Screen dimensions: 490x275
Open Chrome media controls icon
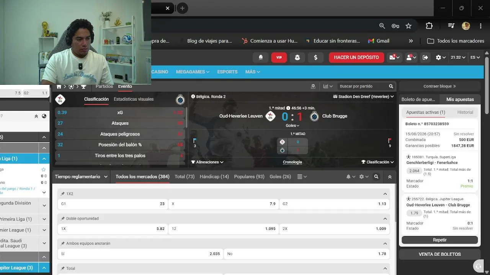(x=451, y=26)
